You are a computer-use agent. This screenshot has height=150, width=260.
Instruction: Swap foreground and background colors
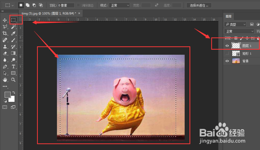(14, 92)
